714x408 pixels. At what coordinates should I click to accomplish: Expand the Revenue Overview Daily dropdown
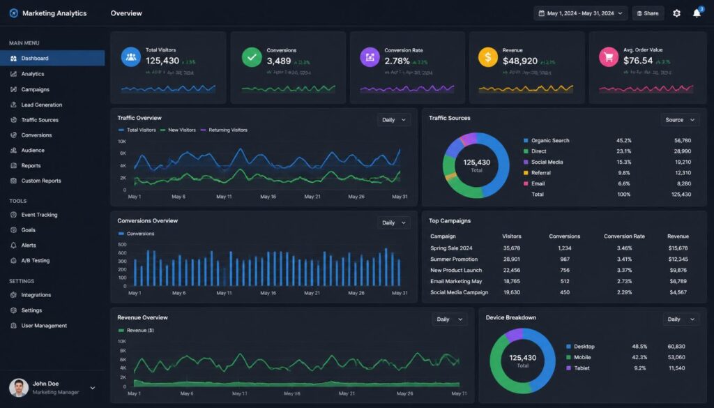point(450,319)
